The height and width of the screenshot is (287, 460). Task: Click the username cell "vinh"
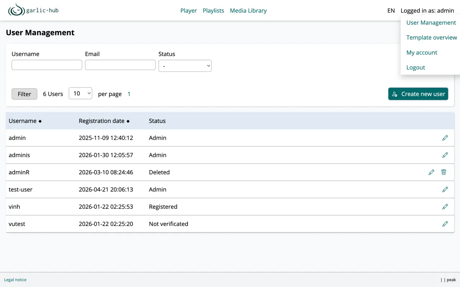14,207
